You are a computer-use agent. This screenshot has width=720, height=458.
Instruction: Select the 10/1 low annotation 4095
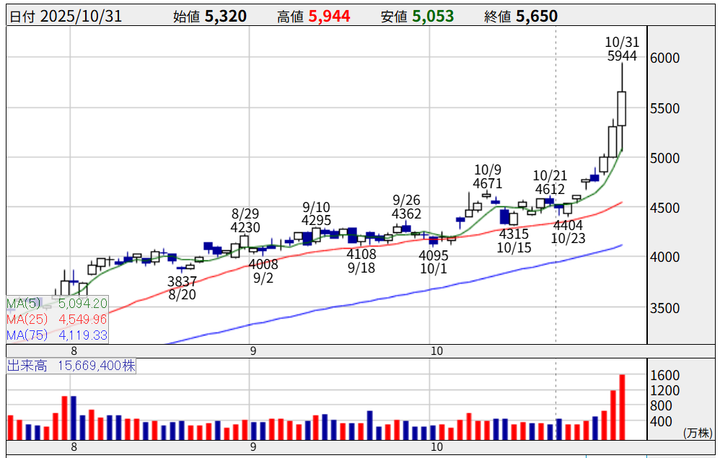[x=433, y=255]
